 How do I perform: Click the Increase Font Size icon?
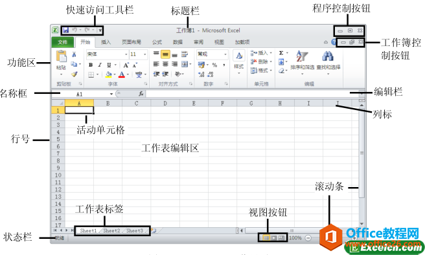126,65
